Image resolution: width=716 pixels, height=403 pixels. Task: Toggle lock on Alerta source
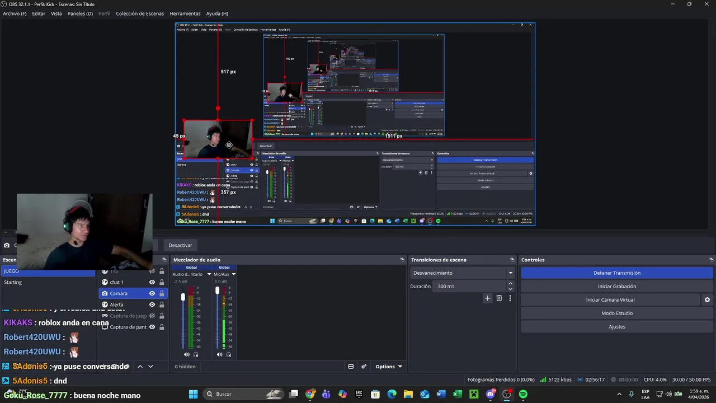coord(162,304)
